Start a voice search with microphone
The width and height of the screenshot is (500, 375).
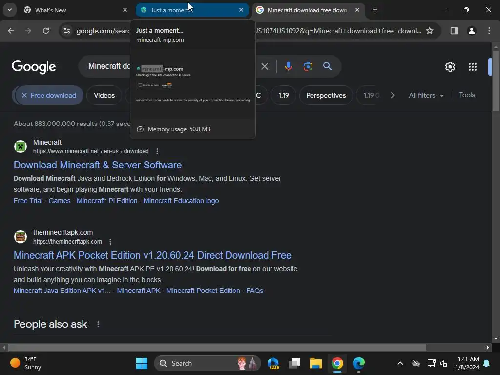tap(288, 66)
